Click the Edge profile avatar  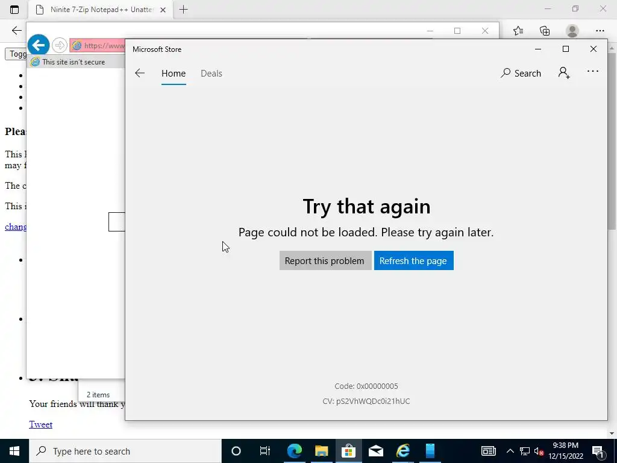[x=572, y=31]
